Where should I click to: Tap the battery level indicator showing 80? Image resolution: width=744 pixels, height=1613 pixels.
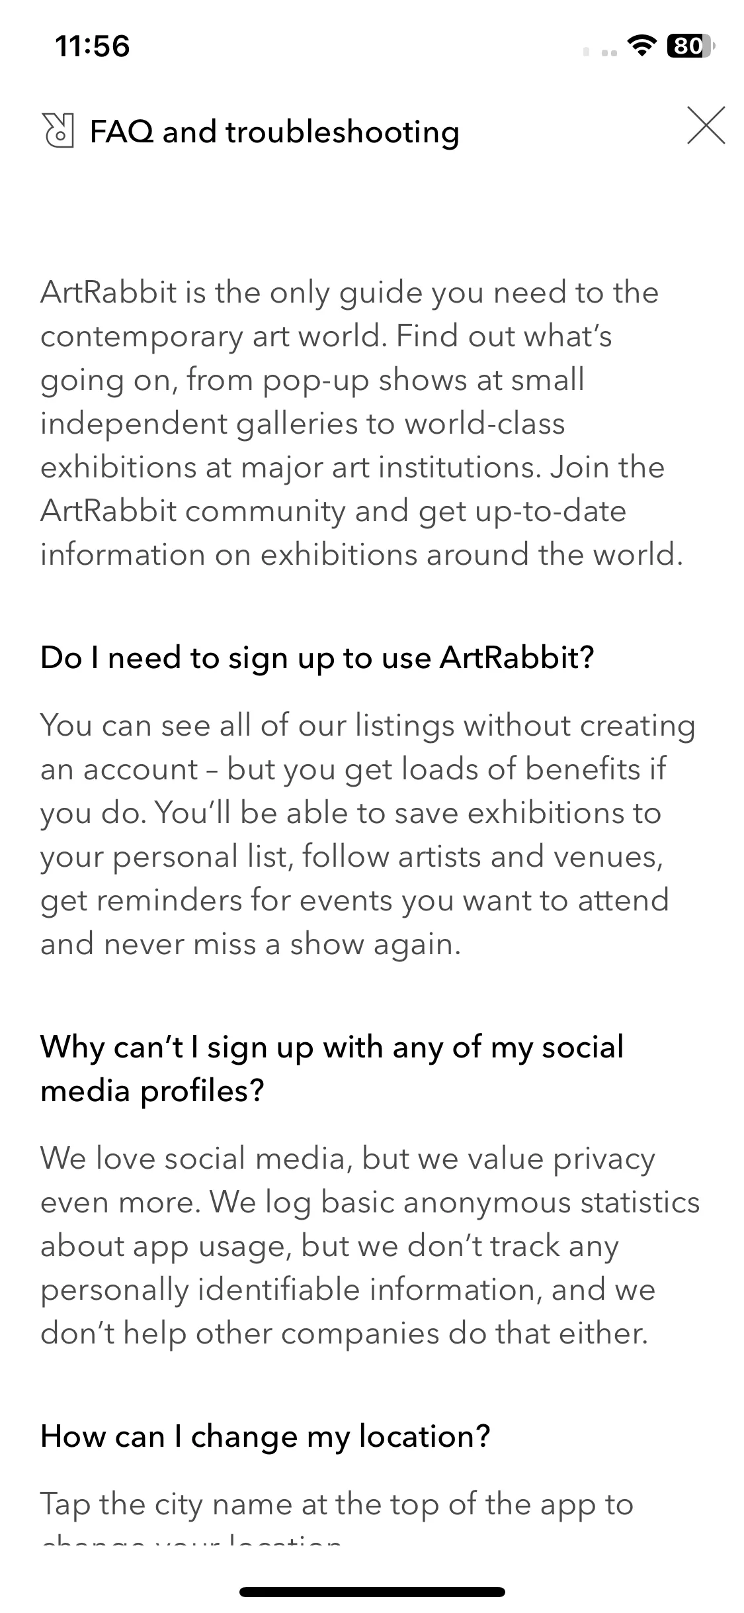point(690,46)
